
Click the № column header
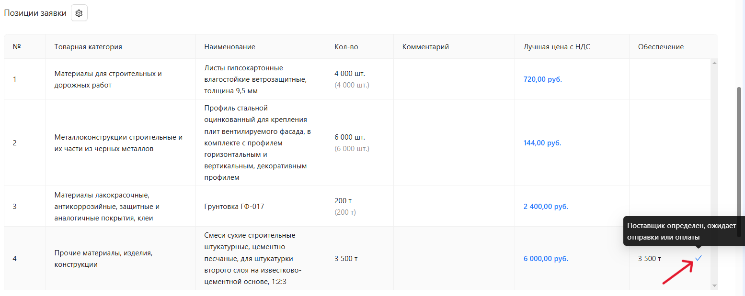pos(17,47)
